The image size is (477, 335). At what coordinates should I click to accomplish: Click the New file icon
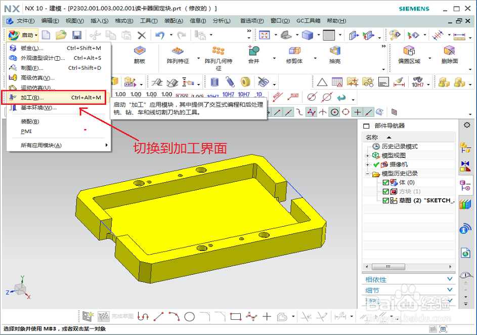point(46,35)
